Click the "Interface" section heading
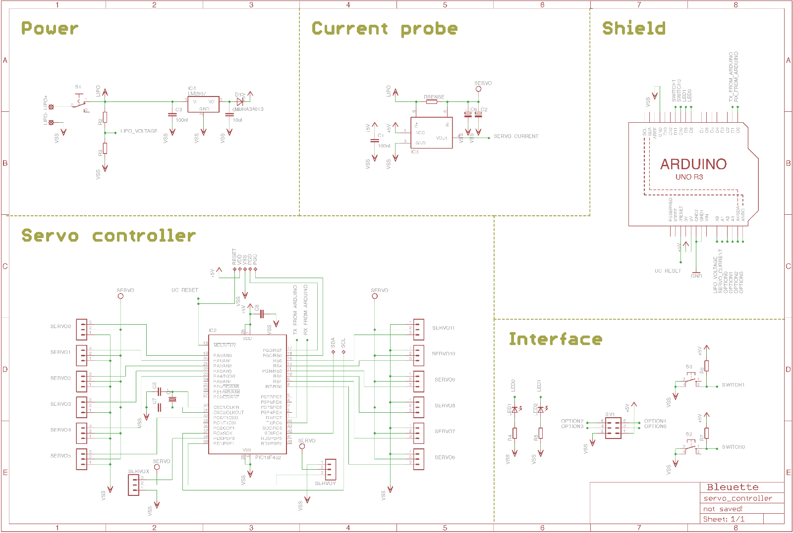793x533 pixels. (x=556, y=339)
